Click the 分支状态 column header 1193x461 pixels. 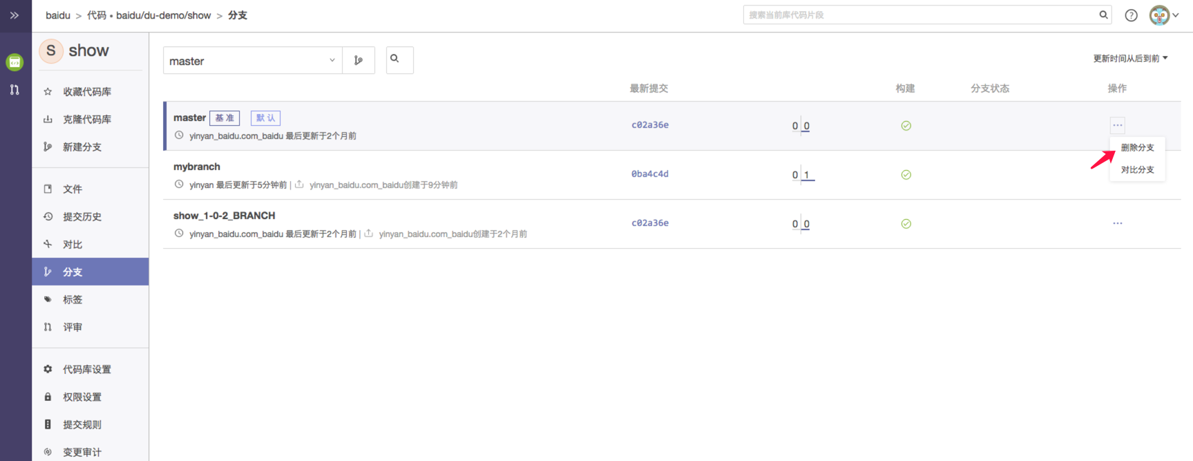point(990,88)
